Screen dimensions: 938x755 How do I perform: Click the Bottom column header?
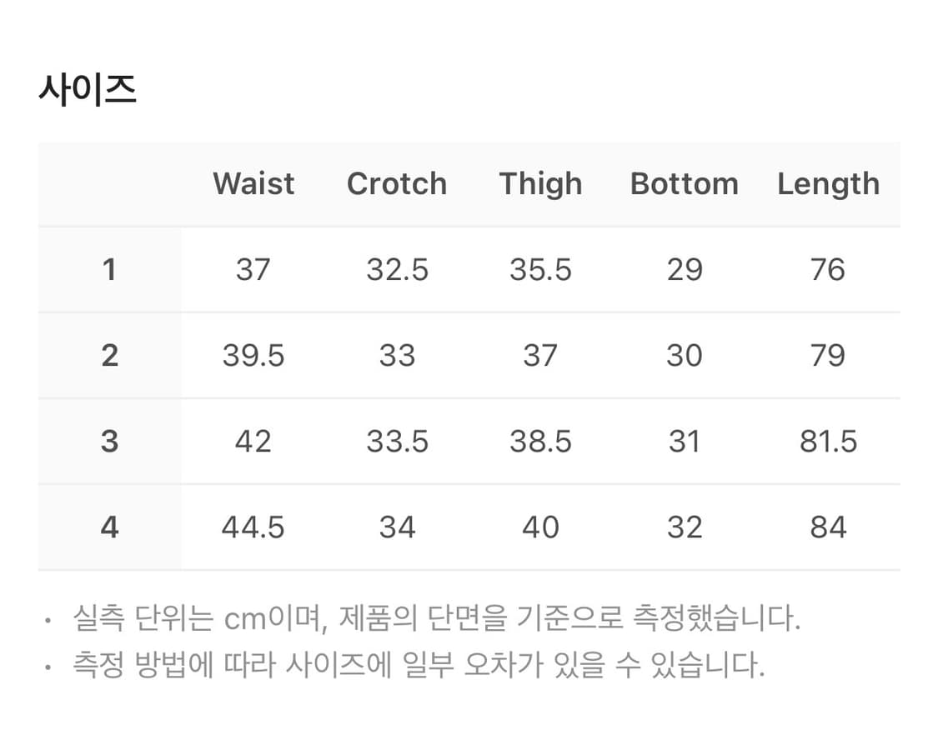tap(685, 183)
